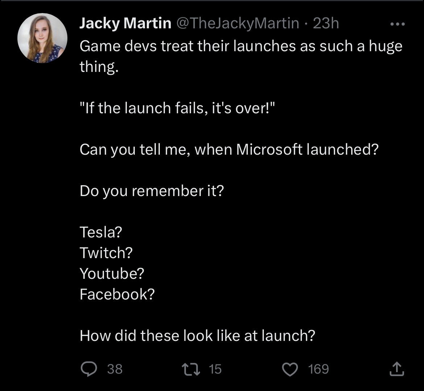
Task: Click the opening line about game dev launches
Action: tap(241, 46)
